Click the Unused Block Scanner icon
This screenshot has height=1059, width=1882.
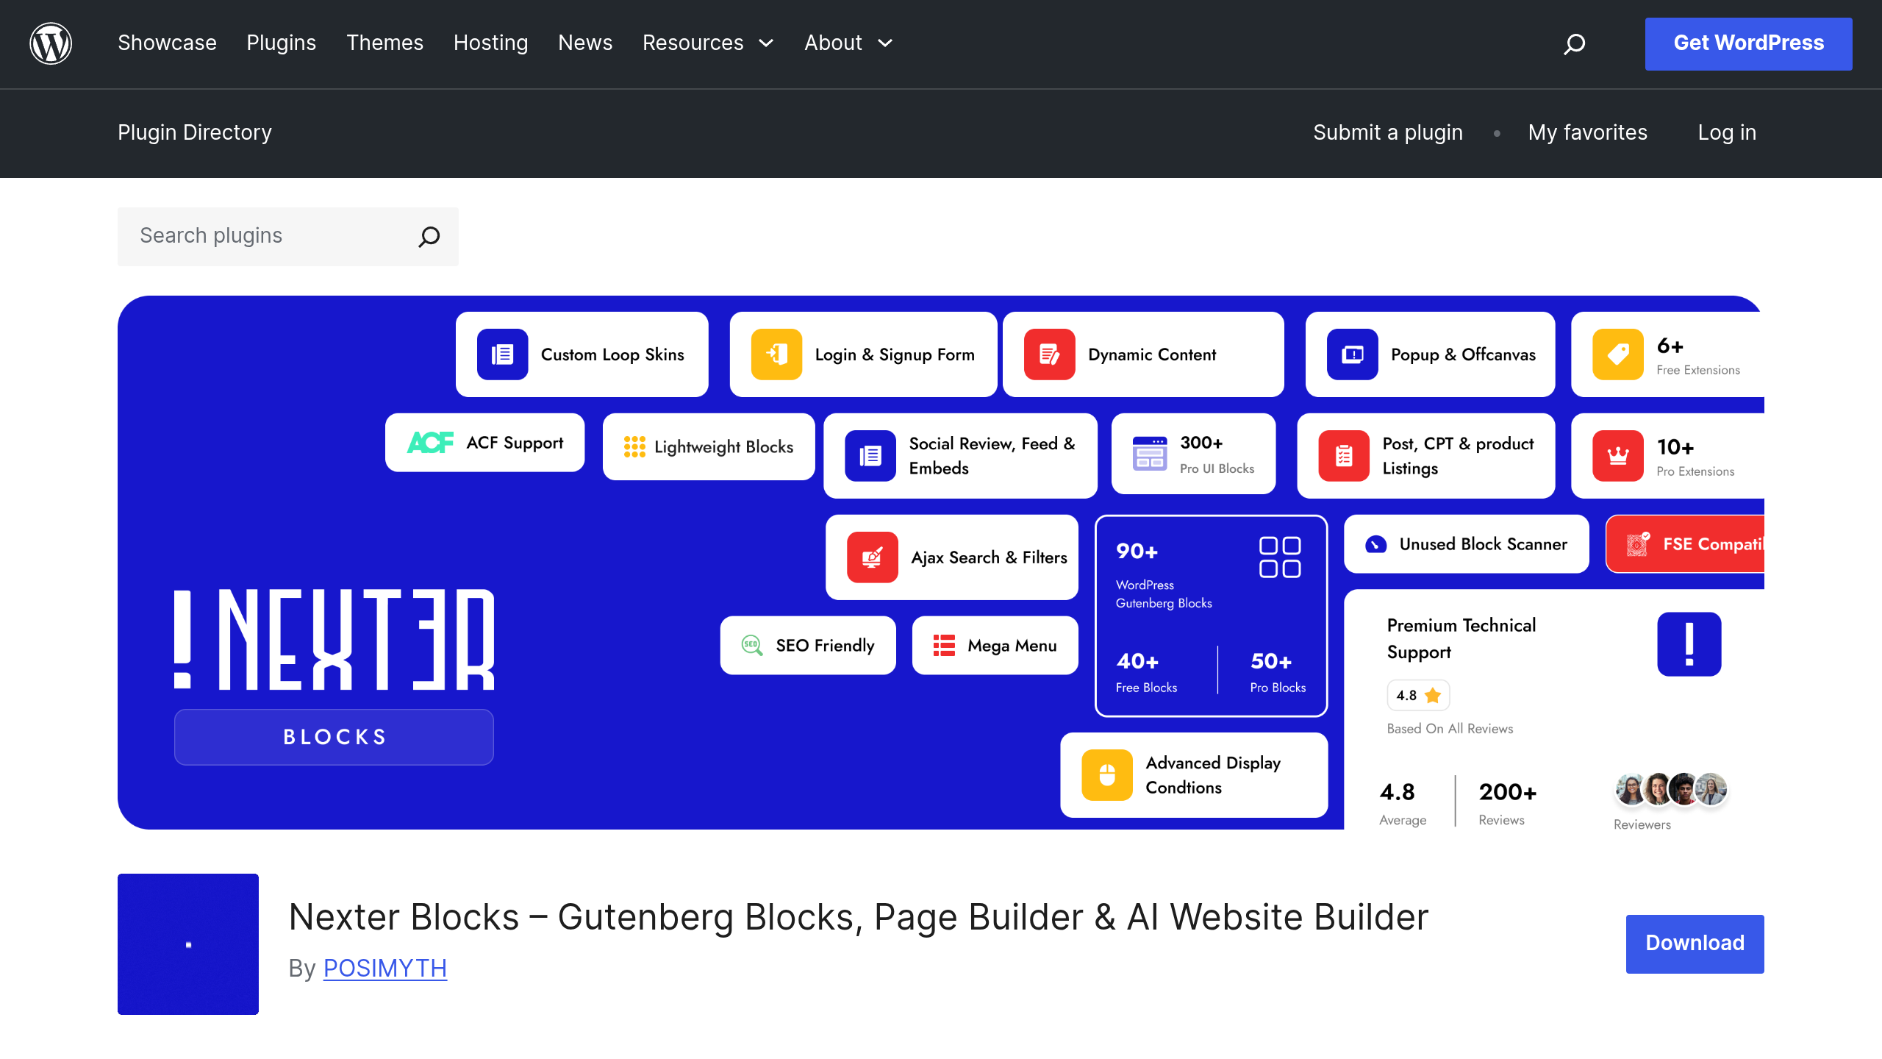tap(1375, 544)
